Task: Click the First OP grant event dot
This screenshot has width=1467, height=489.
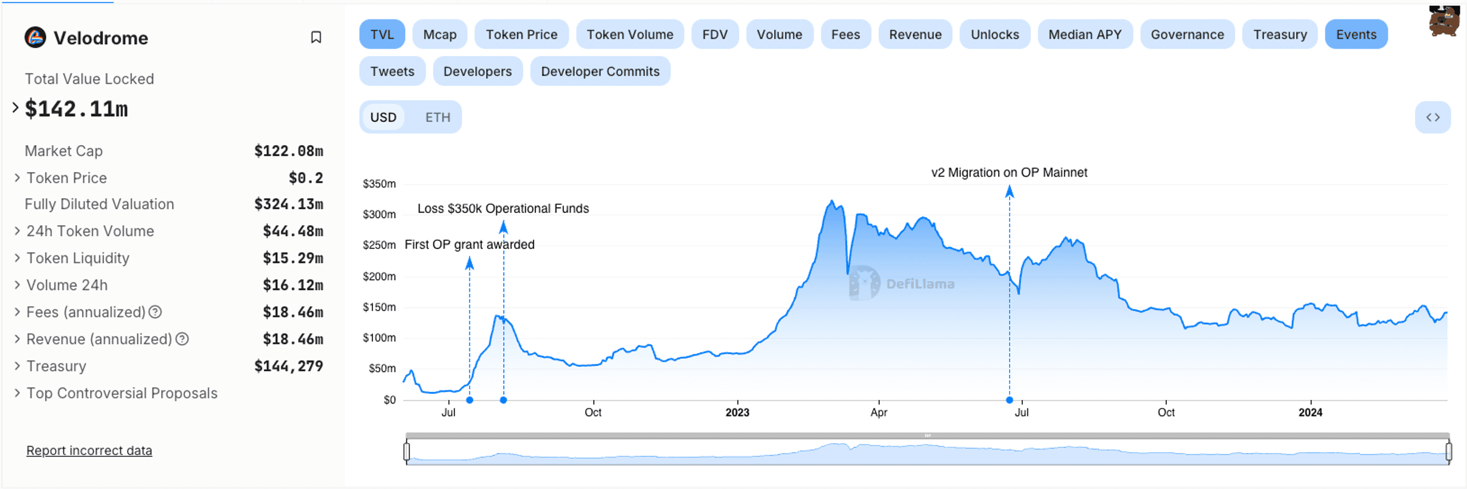Action: coord(469,400)
